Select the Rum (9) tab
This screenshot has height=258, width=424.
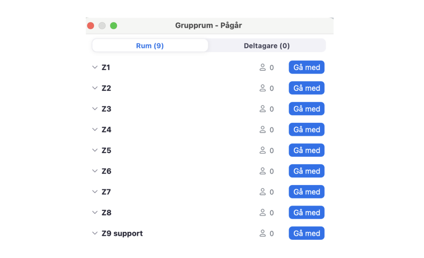coord(150,46)
